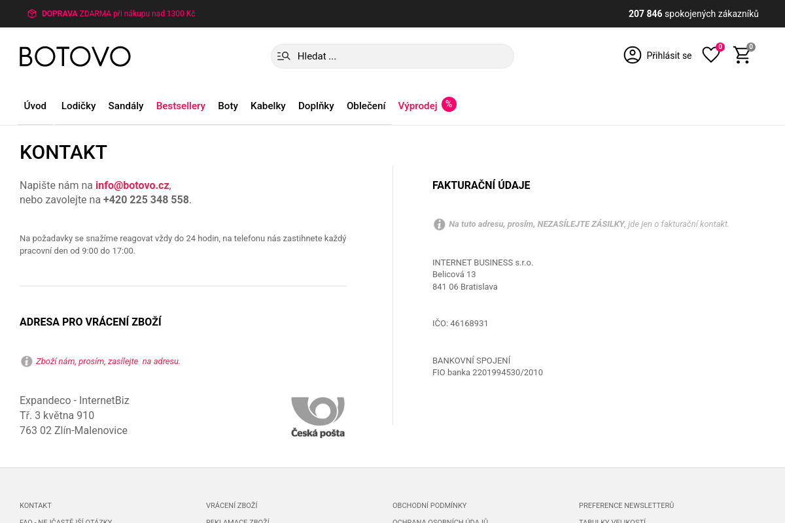This screenshot has width=785, height=523.
Task: Select the Kabelky menu category
Action: click(268, 106)
